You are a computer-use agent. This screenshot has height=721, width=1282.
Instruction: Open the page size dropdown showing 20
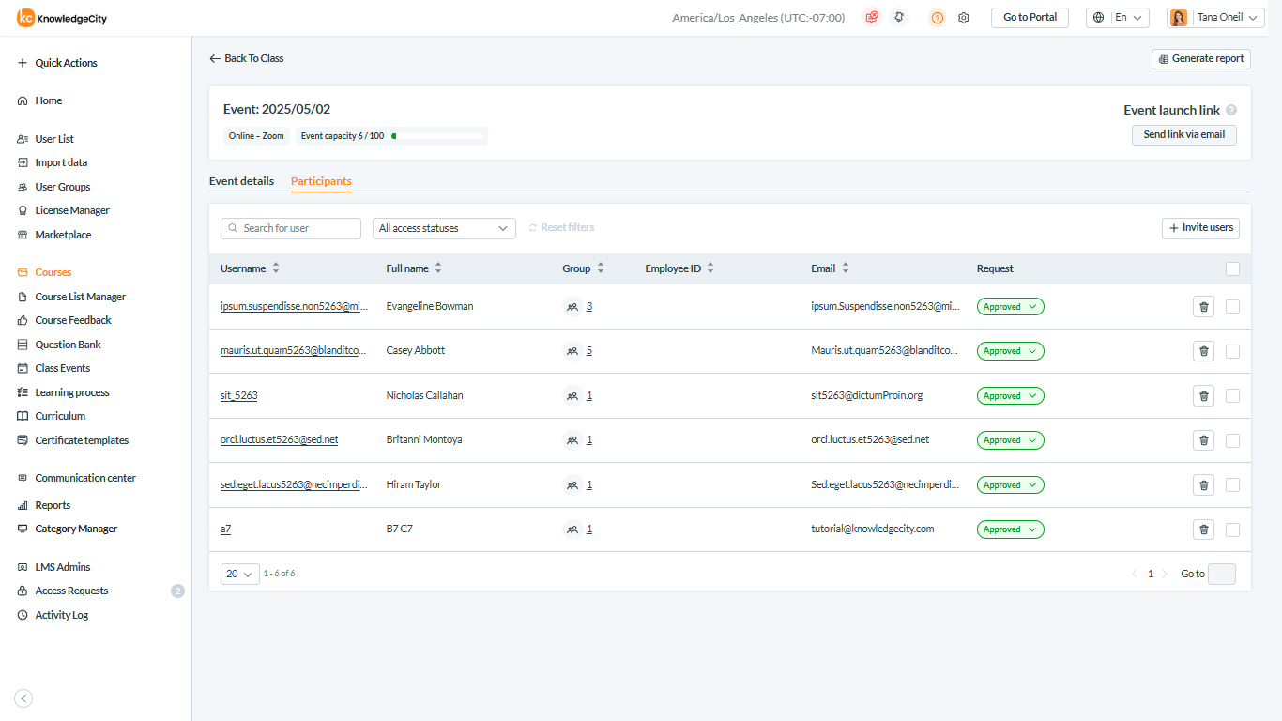[240, 574]
